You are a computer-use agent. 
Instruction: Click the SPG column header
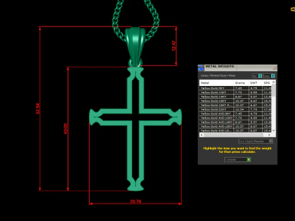pos(267,83)
